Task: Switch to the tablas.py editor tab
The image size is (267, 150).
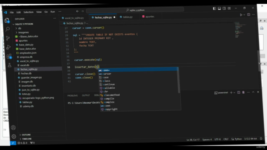Action: [128, 17]
